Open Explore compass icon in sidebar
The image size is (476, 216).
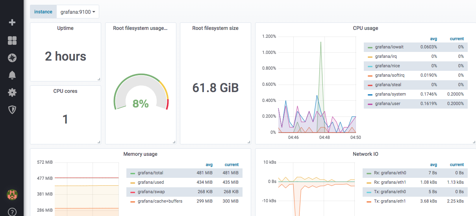(x=12, y=58)
